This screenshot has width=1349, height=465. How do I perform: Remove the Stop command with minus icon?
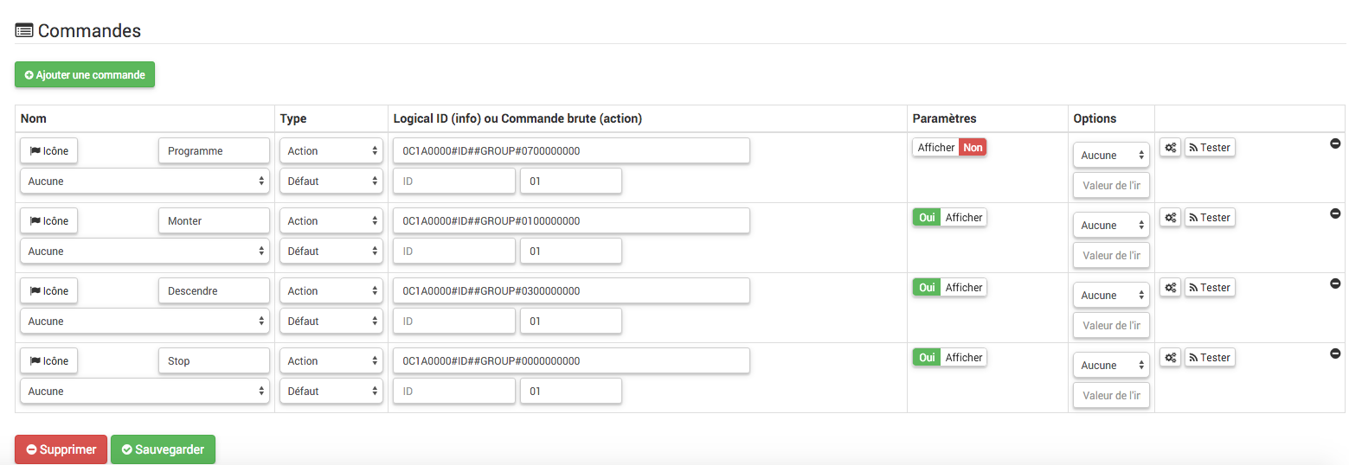[x=1335, y=354]
